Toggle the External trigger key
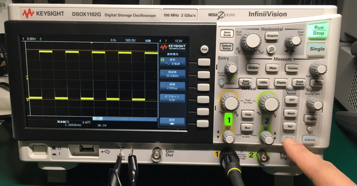357x186 pixels. pos(309,140)
